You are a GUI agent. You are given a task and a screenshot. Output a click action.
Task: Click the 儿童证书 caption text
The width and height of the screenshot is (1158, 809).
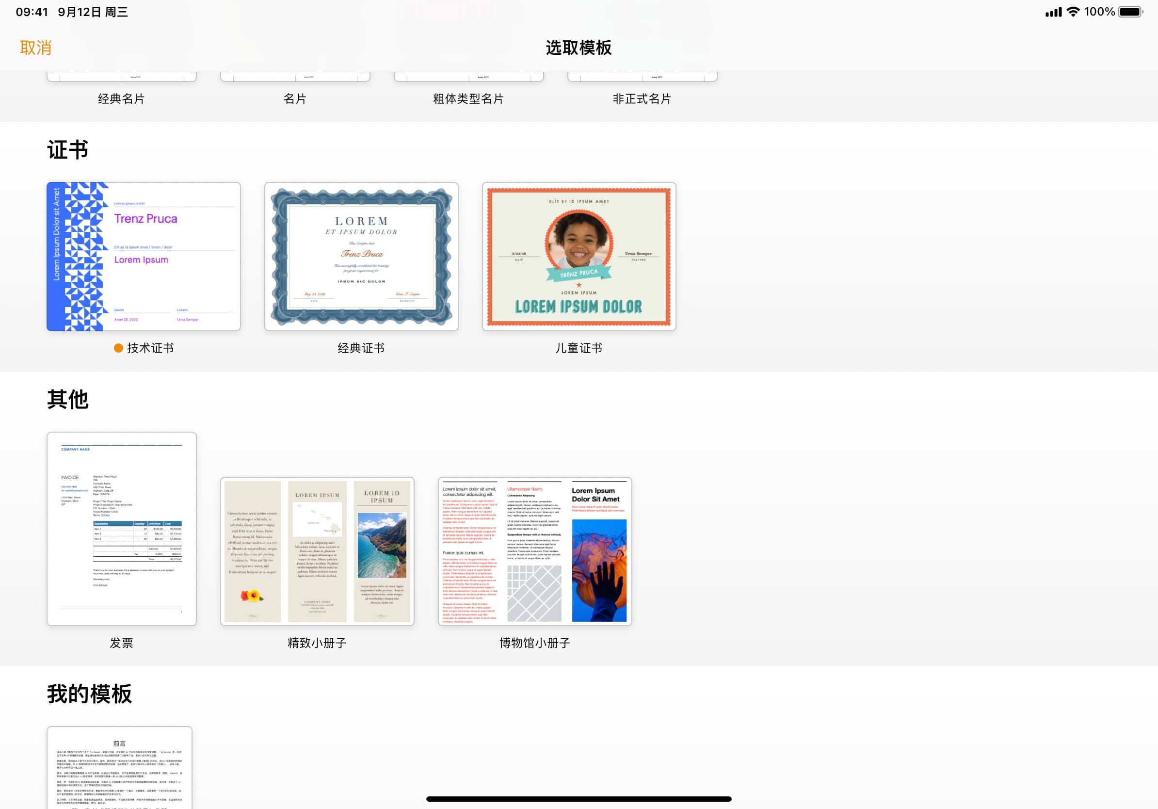coord(579,348)
